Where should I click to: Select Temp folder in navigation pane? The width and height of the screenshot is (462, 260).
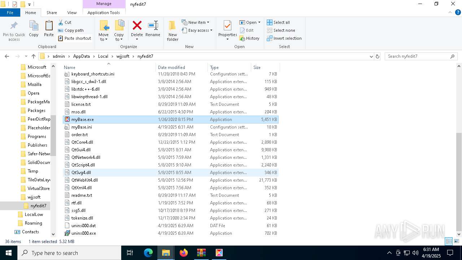tap(33, 171)
